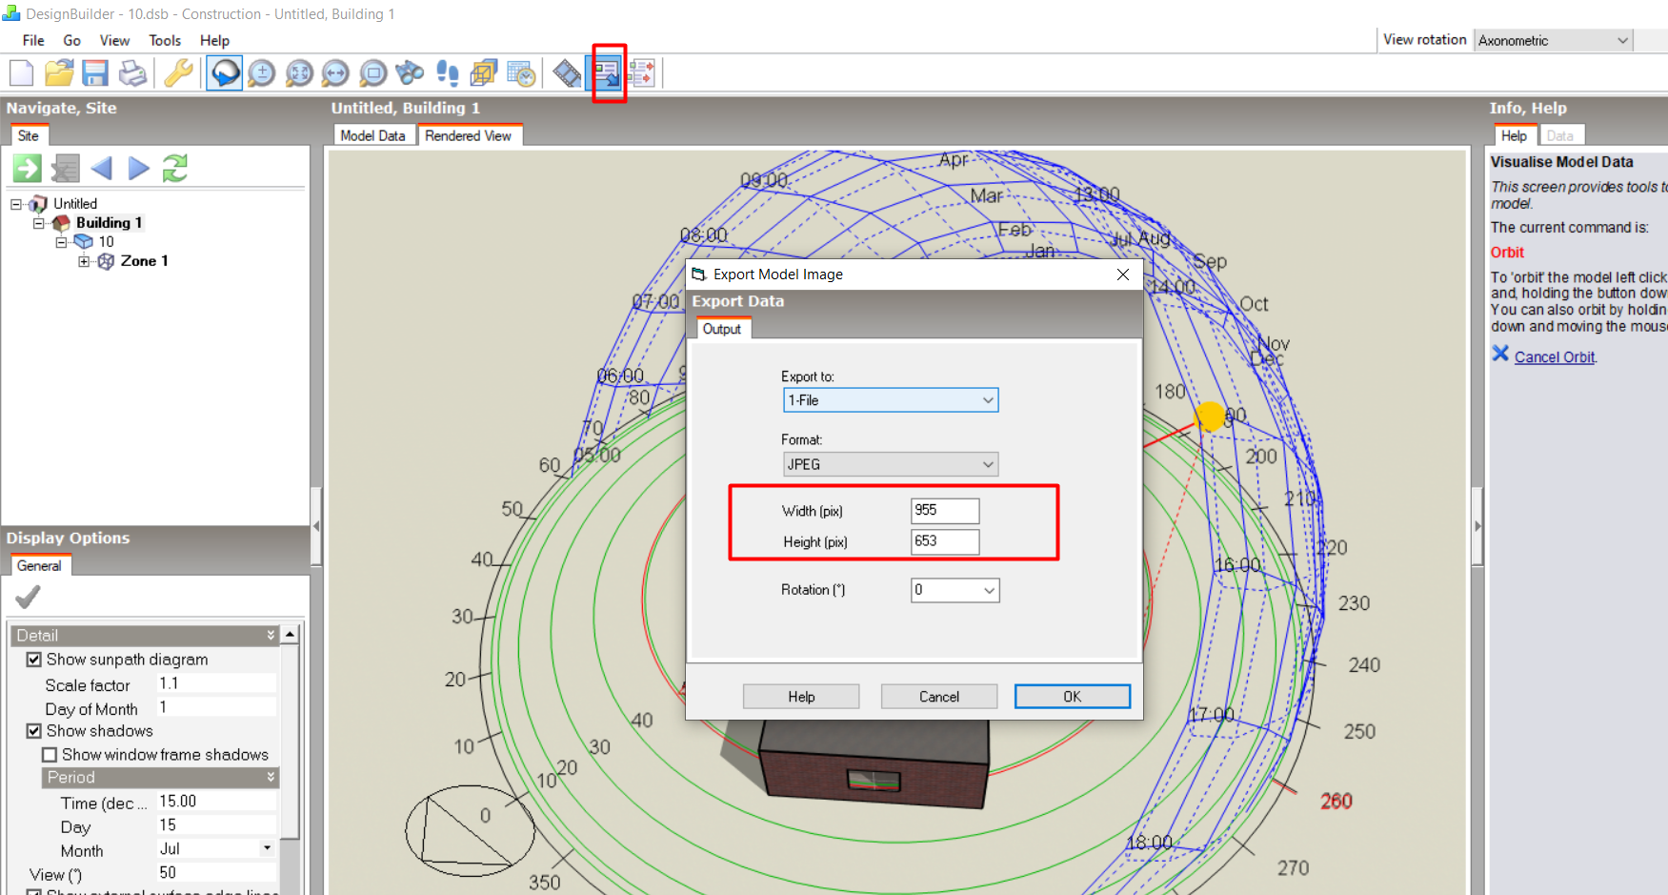
Task: Click Cancel in the export dialog
Action: pyautogui.click(x=939, y=697)
